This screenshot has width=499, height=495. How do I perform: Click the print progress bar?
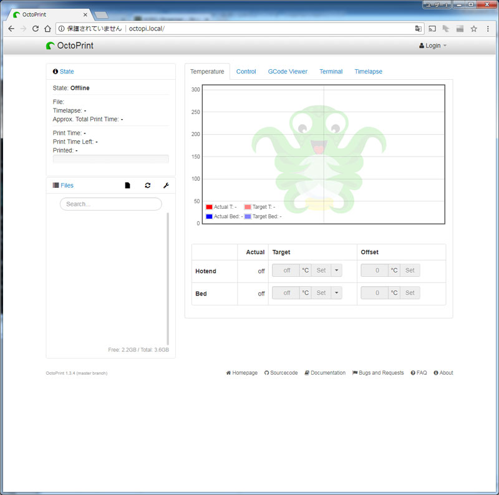pyautogui.click(x=111, y=159)
